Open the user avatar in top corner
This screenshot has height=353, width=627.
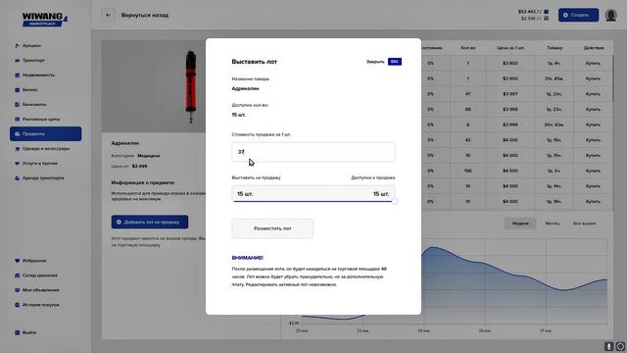tap(610, 16)
